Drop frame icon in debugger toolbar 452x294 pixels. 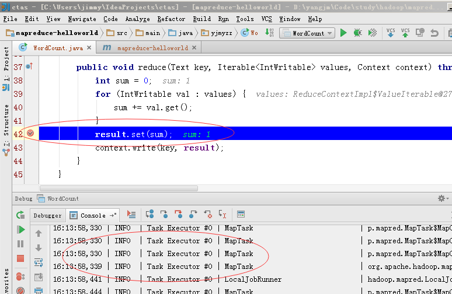tap(208, 214)
